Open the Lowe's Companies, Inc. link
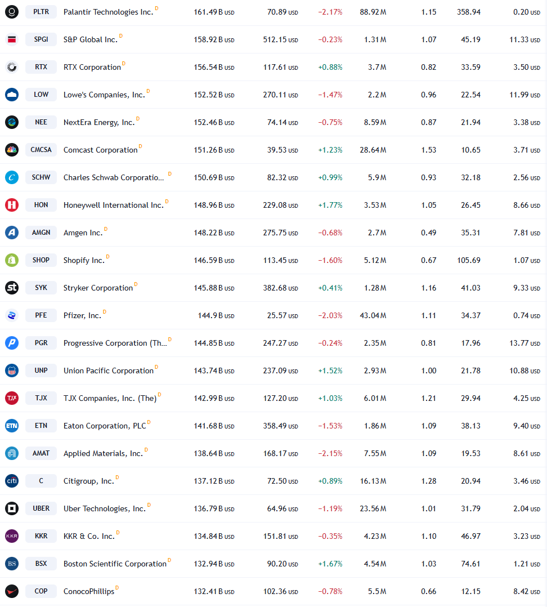Screen dimensions: 547x607 pos(104,95)
